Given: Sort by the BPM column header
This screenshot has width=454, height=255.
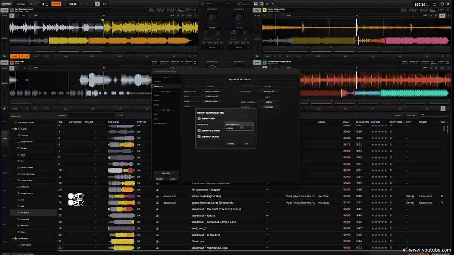Looking at the screenshot, I should [x=346, y=122].
